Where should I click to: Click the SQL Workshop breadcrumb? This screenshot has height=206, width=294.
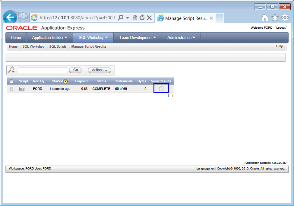(33, 46)
